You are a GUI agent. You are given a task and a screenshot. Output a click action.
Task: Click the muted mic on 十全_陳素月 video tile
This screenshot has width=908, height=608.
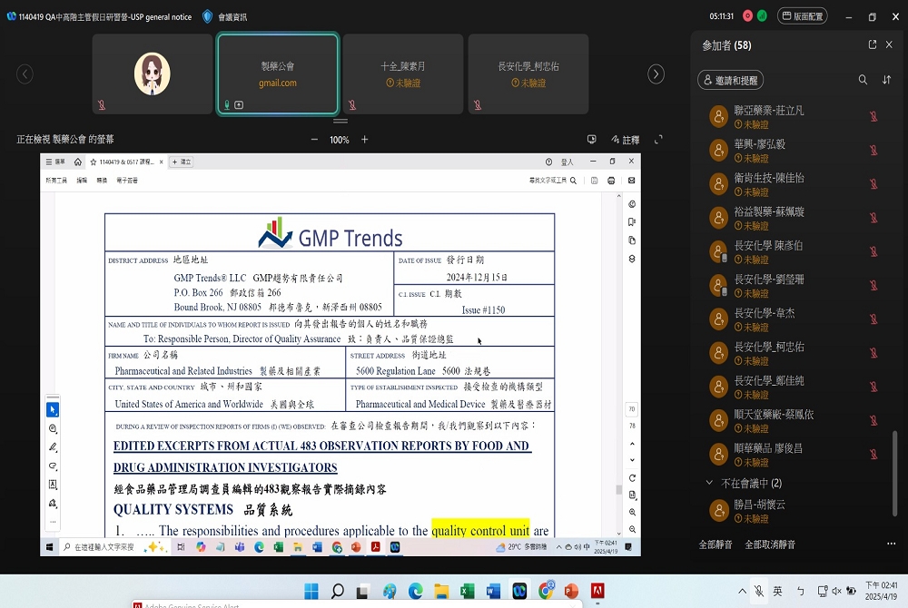[352, 104]
